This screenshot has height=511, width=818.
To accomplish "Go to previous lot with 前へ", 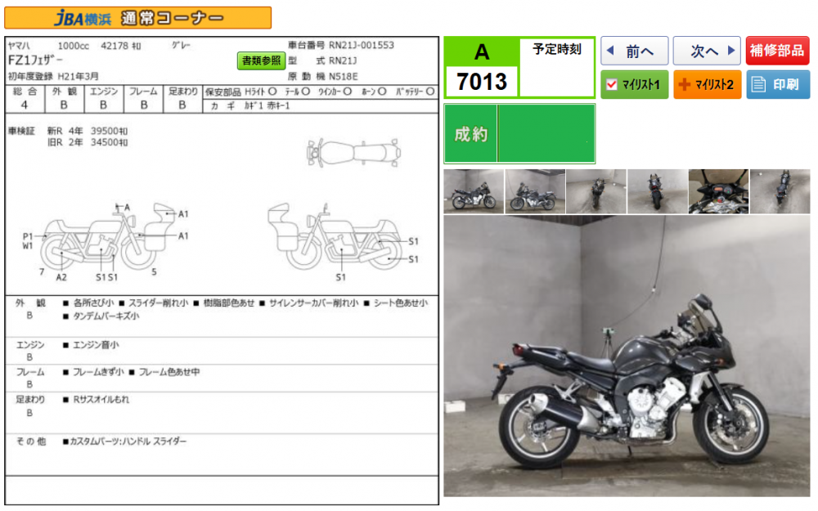I will pyautogui.click(x=634, y=51).
